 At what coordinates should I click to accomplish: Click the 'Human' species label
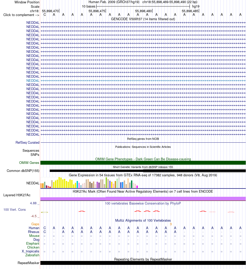pos(34,228)
